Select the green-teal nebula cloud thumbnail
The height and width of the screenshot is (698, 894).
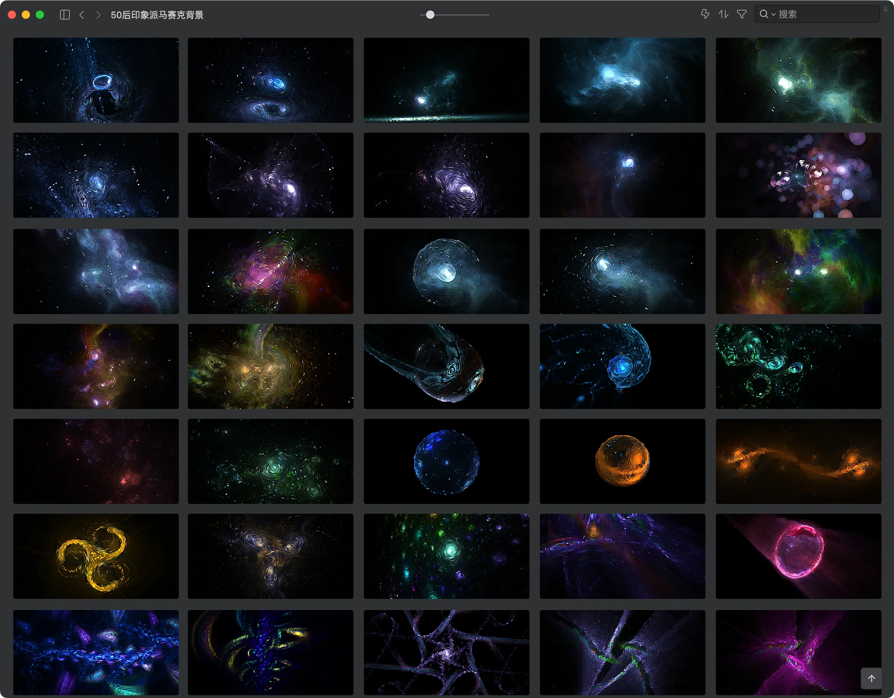point(798,80)
